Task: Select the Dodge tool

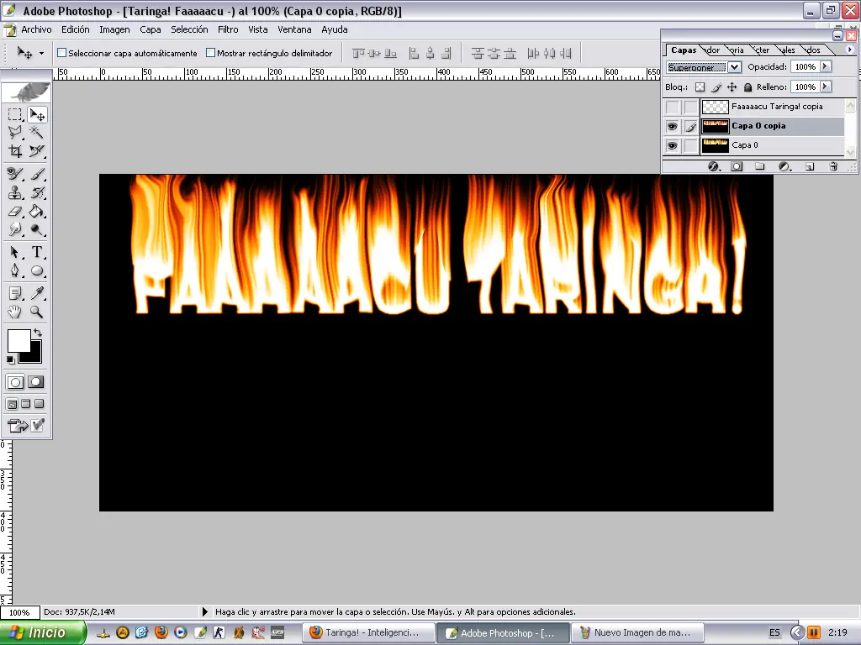Action: click(37, 229)
